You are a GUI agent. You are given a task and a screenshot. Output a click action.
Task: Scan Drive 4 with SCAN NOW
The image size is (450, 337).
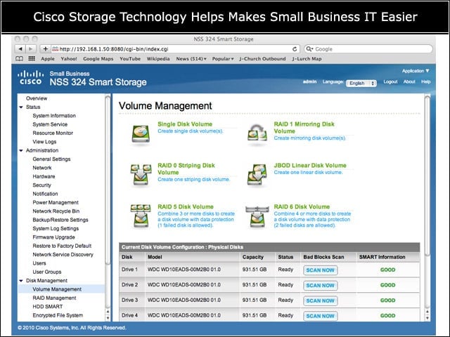[320, 316]
